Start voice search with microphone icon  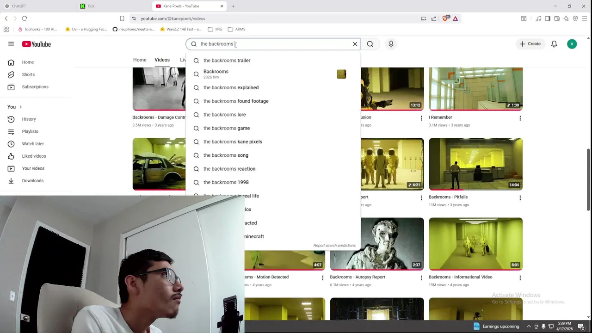391,44
